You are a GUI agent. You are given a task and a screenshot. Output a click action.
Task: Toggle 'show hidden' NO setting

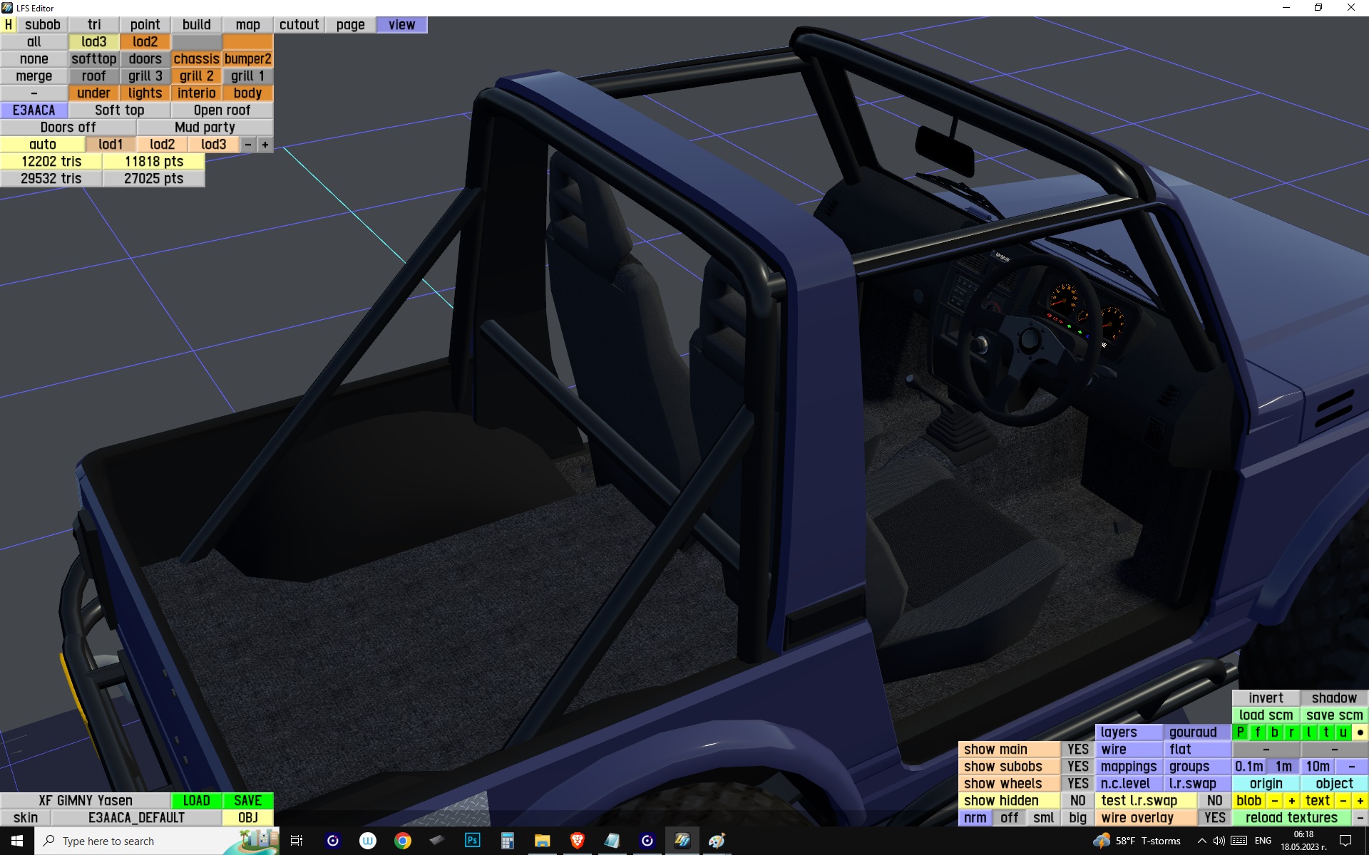click(1077, 800)
